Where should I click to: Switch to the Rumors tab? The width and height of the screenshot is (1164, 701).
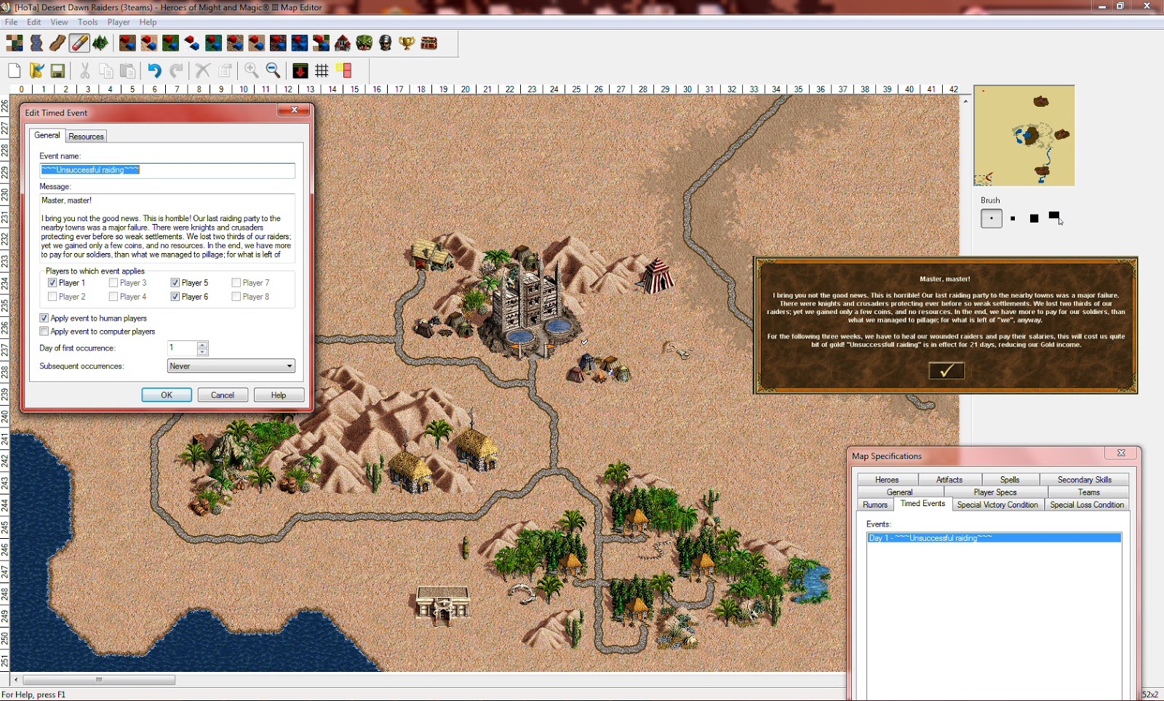pyautogui.click(x=875, y=505)
